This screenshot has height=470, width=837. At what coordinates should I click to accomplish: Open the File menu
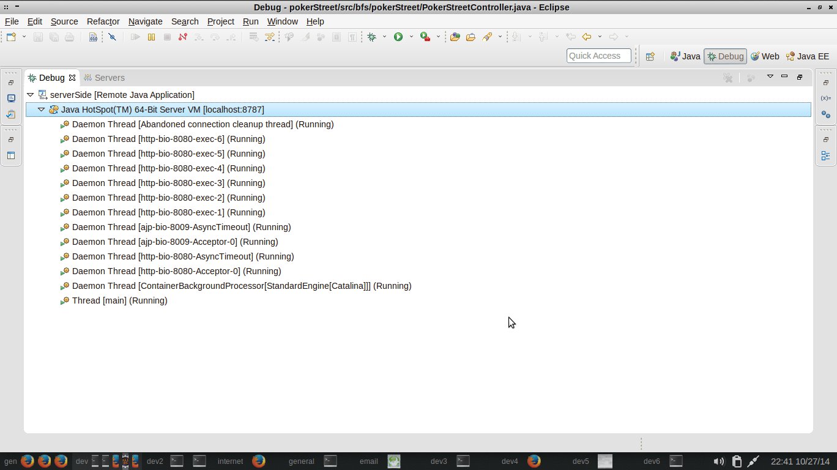coord(12,21)
